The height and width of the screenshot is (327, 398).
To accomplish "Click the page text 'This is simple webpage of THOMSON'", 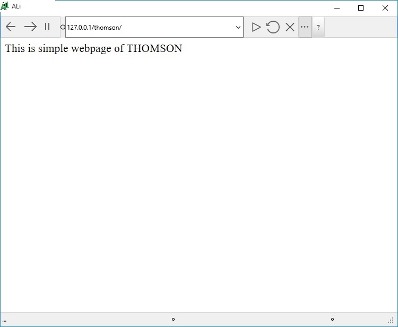I will point(93,48).
